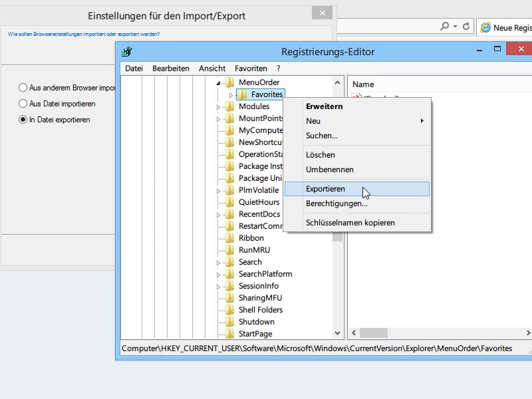Open the Bearbeiten menu

point(171,68)
